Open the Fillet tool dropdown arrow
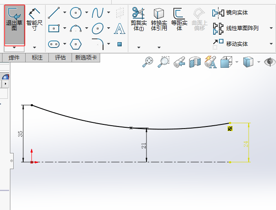 click(x=108, y=44)
